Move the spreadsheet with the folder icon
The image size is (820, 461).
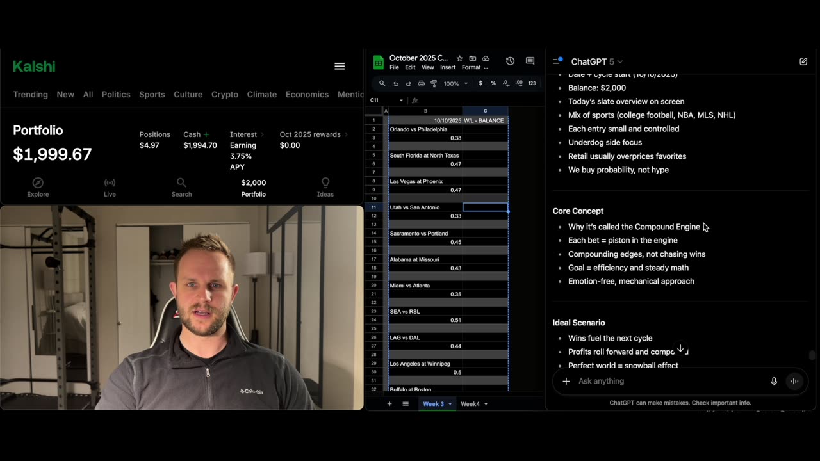pyautogui.click(x=473, y=58)
